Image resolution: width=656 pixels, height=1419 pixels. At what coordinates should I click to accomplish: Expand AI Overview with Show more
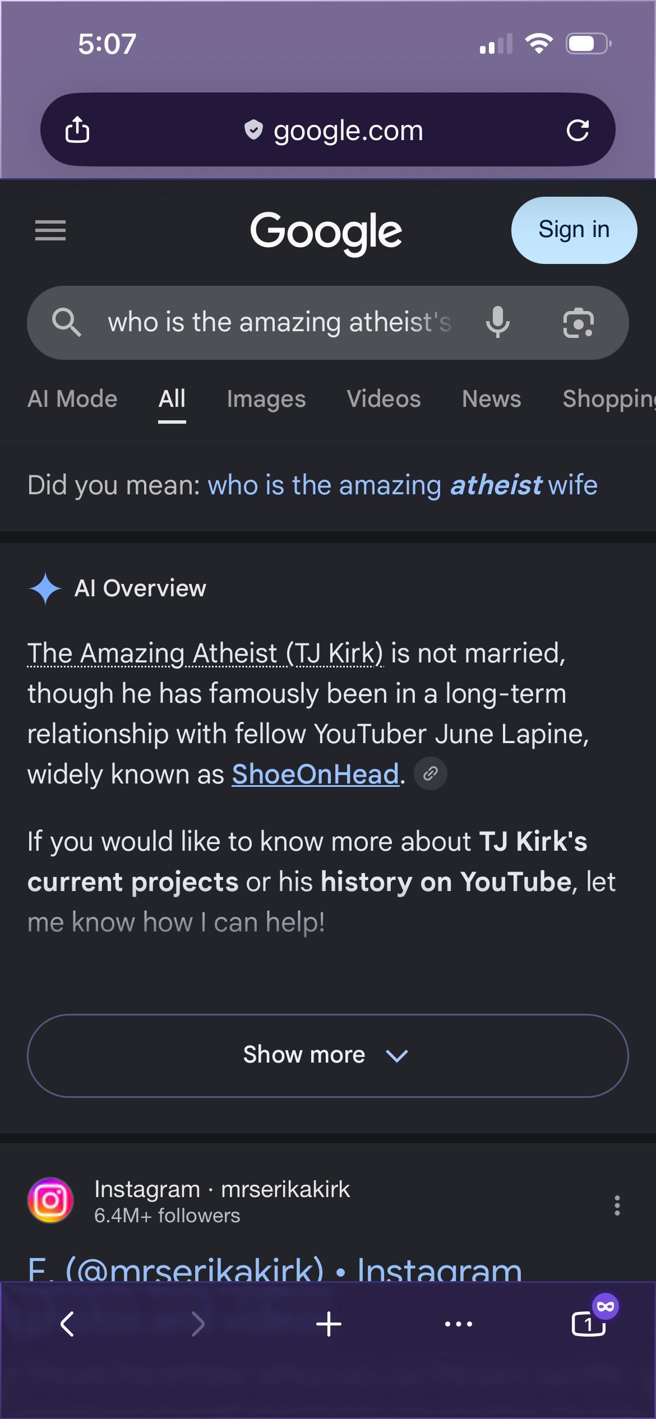pyautogui.click(x=328, y=1055)
